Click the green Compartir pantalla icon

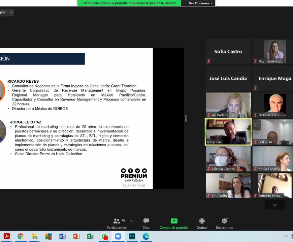click(174, 221)
